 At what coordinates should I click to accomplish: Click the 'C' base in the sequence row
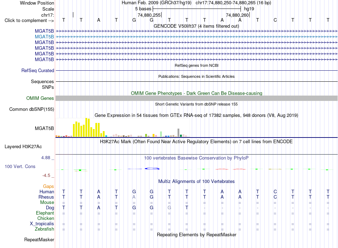click(275, 20)
